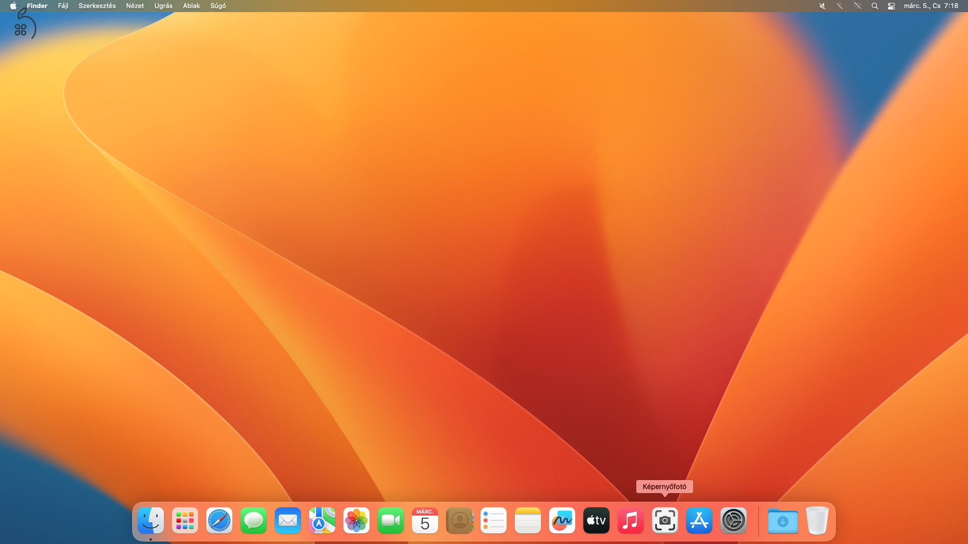The height and width of the screenshot is (544, 968).
Task: Open the Calendar showing March 5
Action: click(425, 521)
